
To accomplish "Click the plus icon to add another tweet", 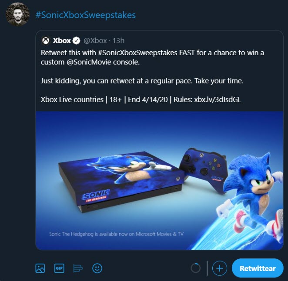I will 220,268.
